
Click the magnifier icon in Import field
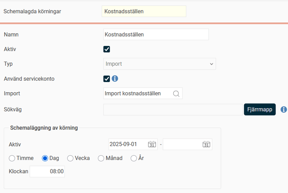tap(176, 93)
